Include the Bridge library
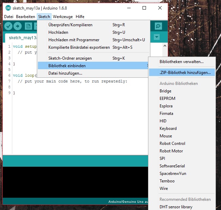The width and height of the screenshot is (221, 210). click(x=182, y=91)
